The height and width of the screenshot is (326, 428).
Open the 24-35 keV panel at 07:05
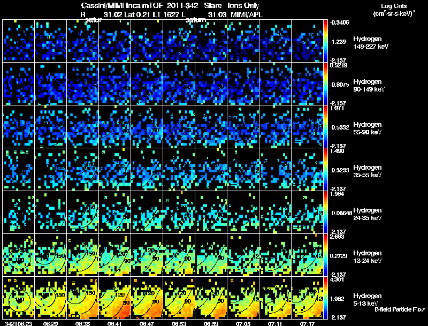(243, 212)
